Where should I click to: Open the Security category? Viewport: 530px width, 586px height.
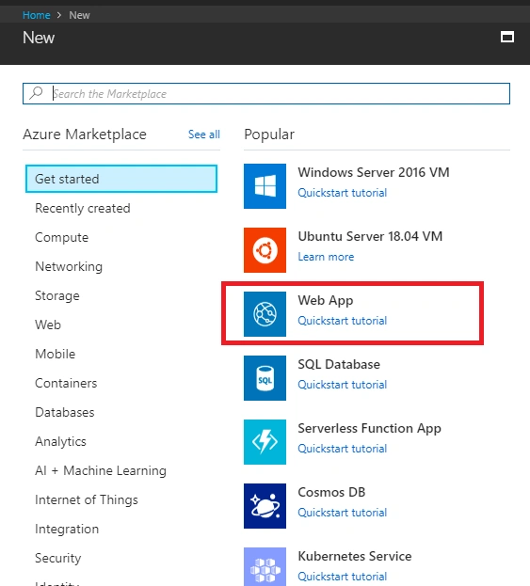[x=58, y=558]
